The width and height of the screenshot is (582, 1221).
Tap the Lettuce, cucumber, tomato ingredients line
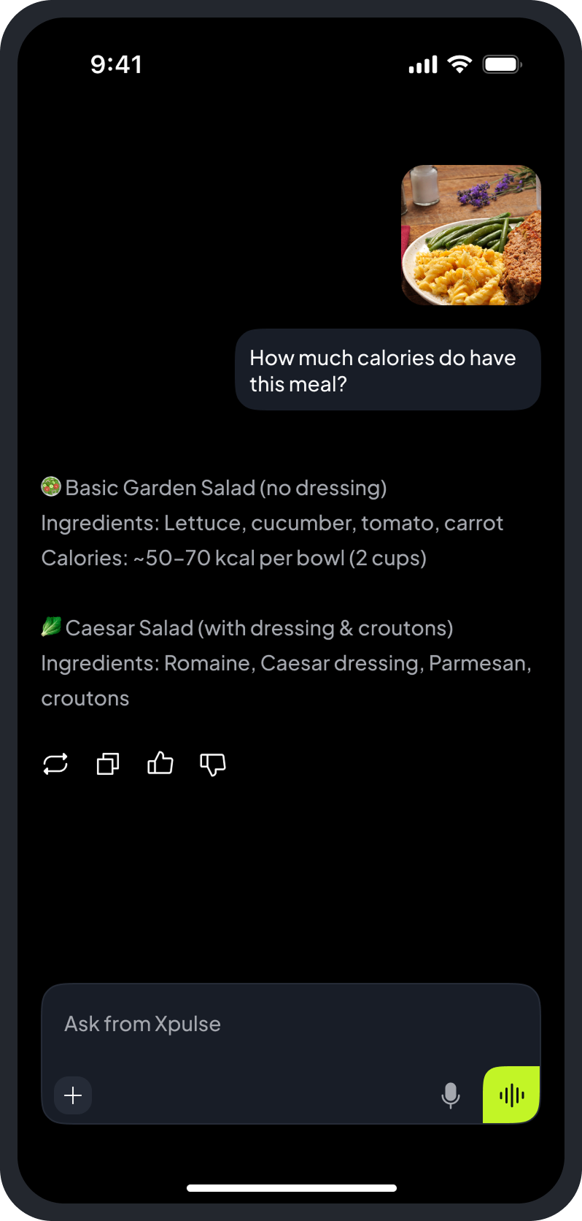(272, 523)
